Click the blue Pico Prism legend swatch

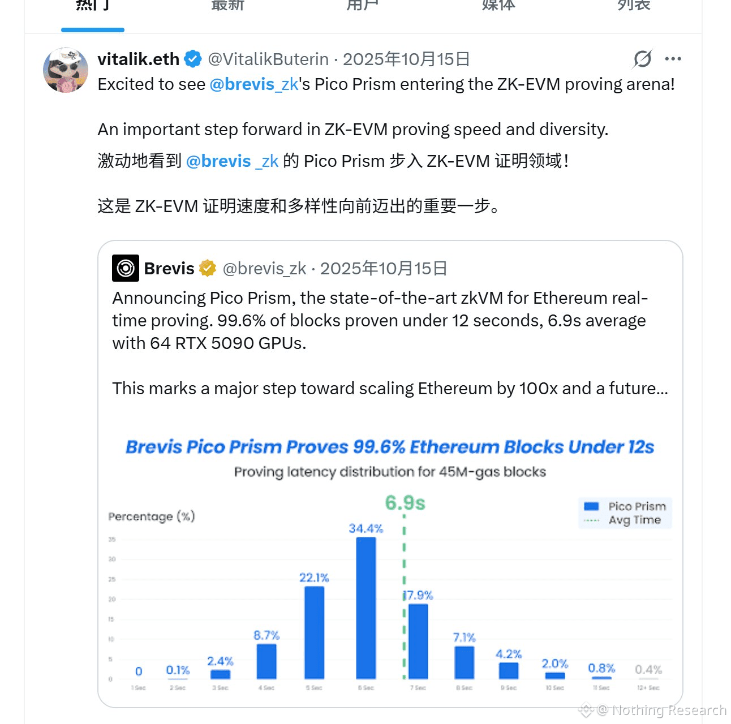tap(591, 506)
